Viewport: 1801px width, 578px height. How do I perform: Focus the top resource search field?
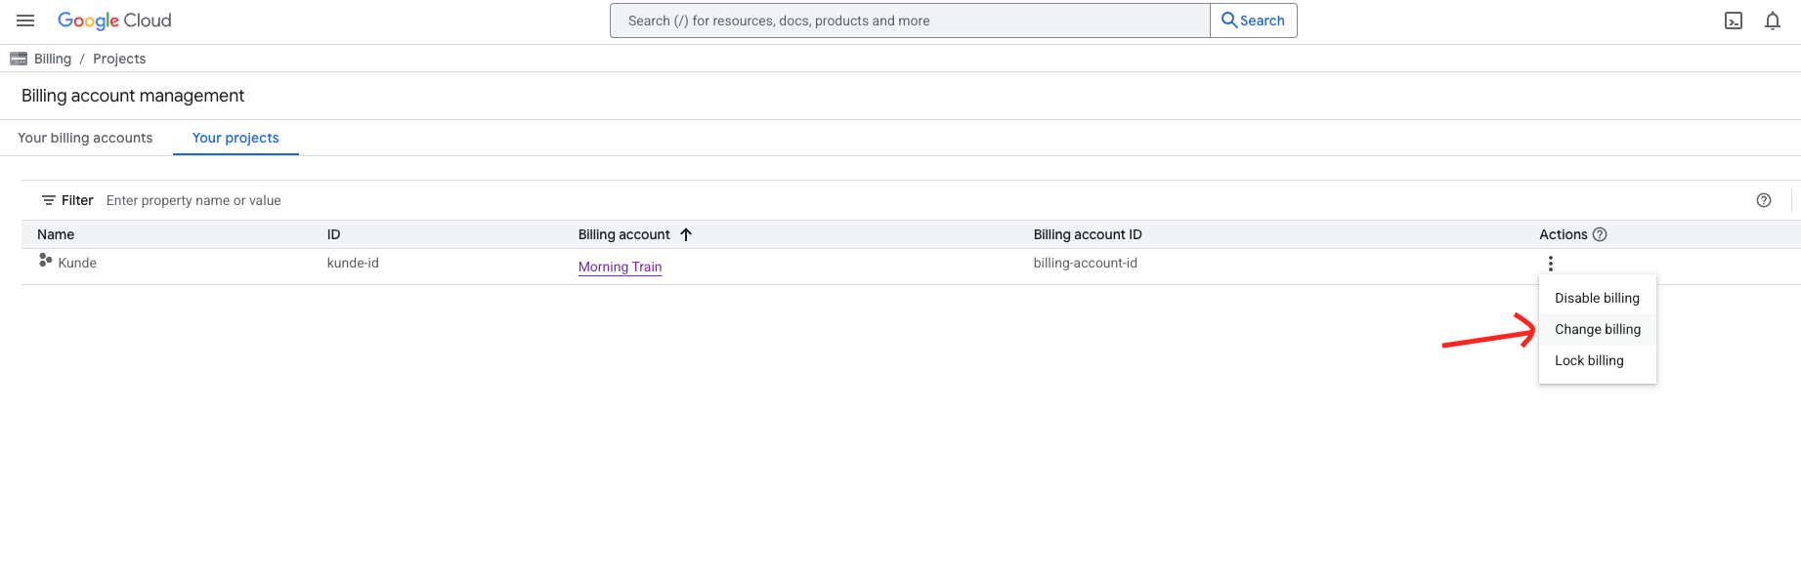coord(909,21)
